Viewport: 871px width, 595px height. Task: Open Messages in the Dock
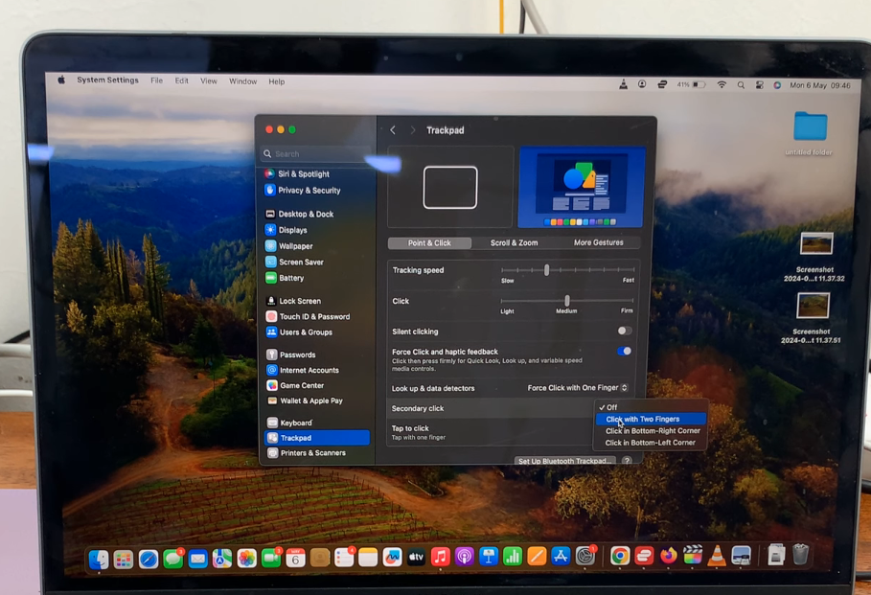click(x=172, y=559)
